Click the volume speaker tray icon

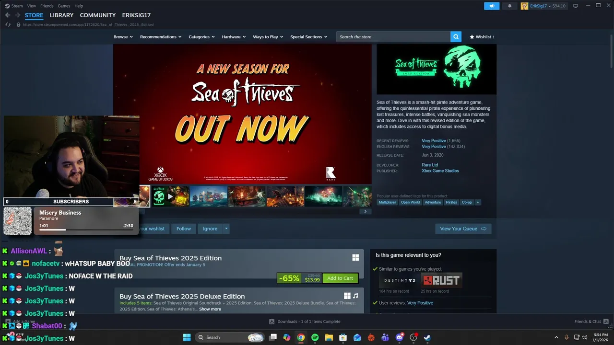pyautogui.click(x=584, y=337)
